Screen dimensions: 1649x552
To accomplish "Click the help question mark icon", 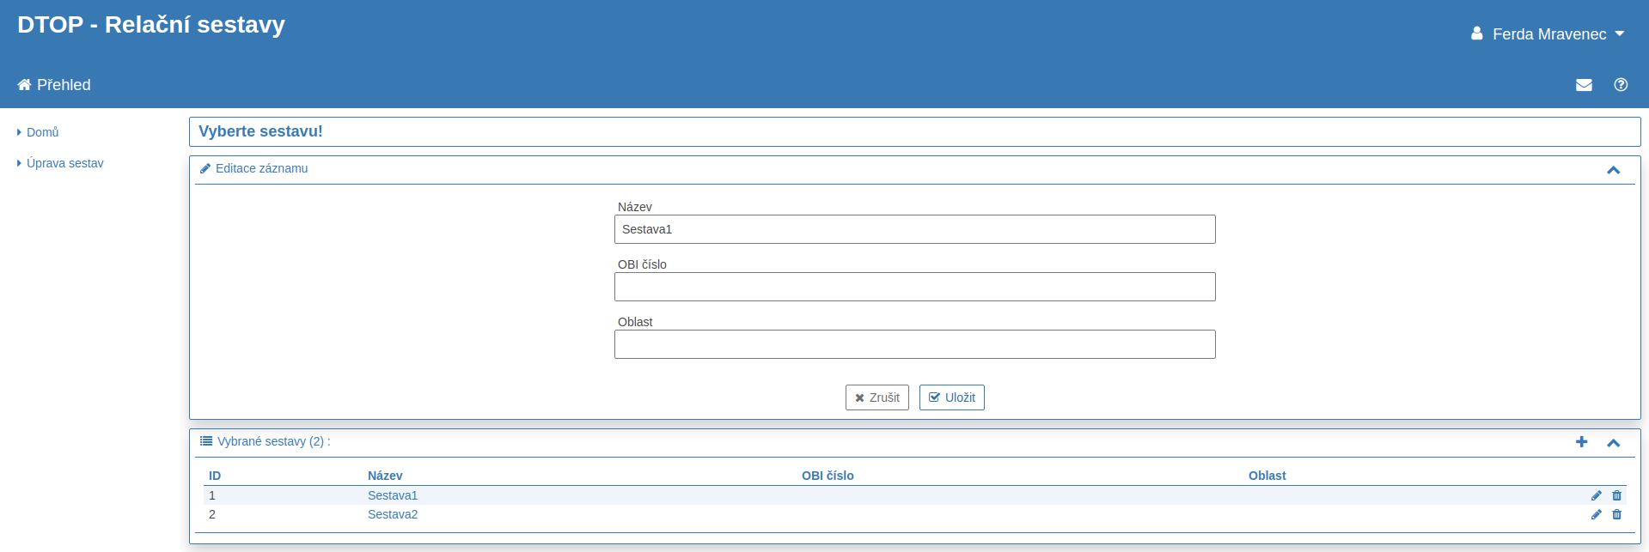I will pos(1621,85).
